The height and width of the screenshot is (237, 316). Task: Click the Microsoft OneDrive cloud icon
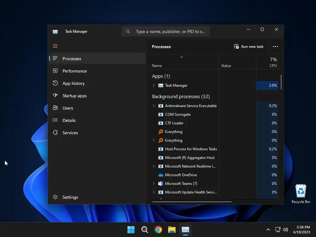(x=160, y=175)
